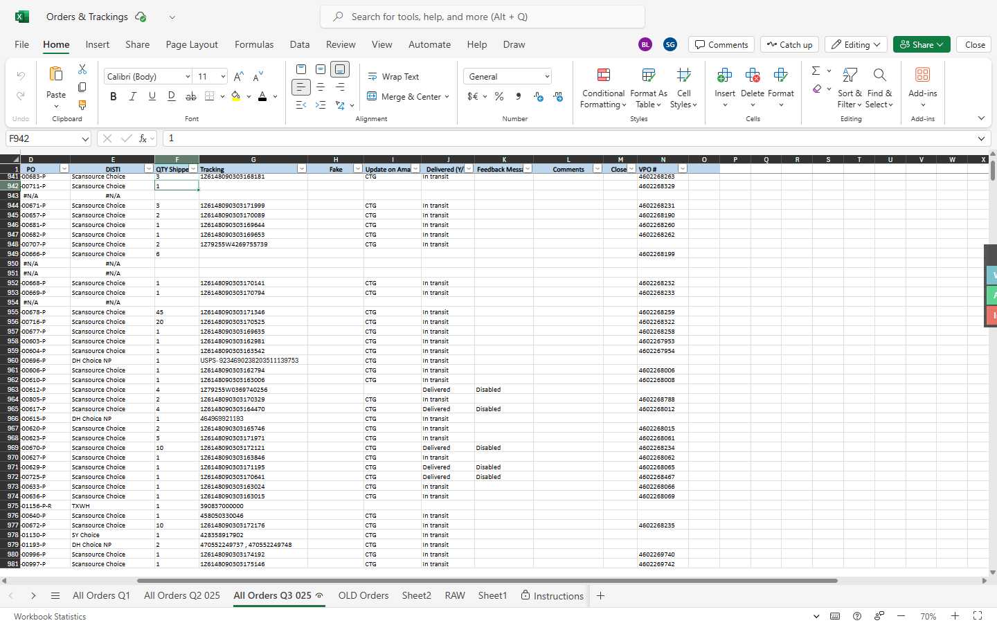Toggle Double underline formatting
Viewport: 997px width, 623px height.
[x=172, y=96]
